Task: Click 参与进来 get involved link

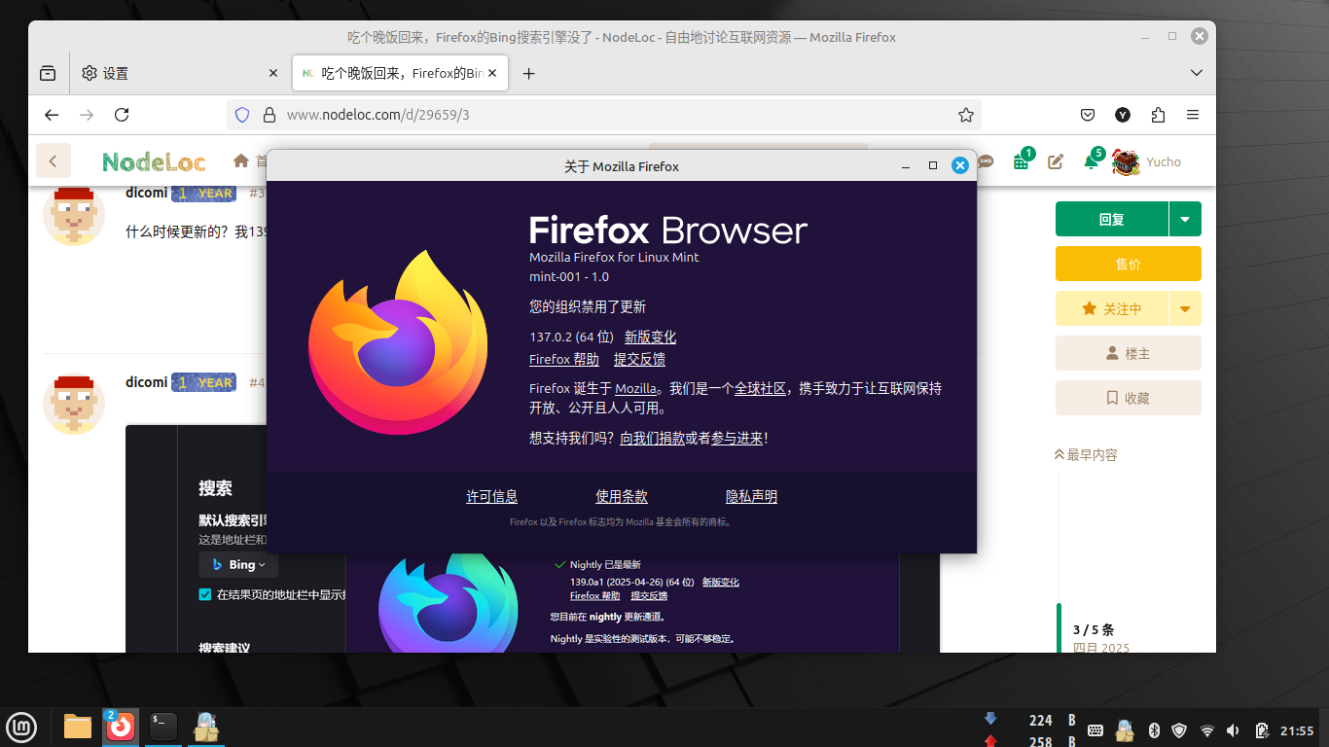Action: click(737, 439)
